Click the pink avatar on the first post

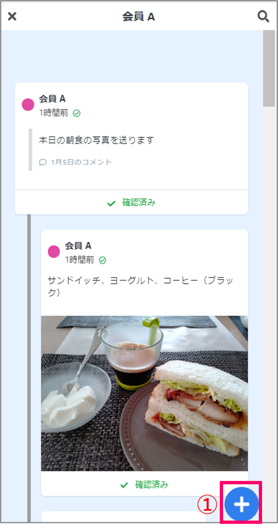pos(28,105)
